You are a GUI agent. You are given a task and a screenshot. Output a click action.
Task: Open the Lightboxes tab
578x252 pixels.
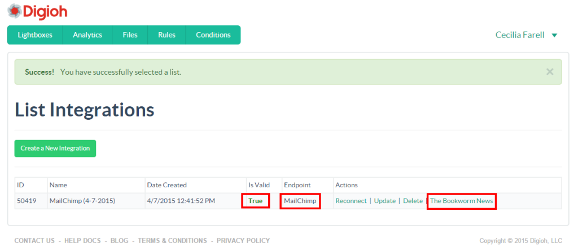pos(35,35)
